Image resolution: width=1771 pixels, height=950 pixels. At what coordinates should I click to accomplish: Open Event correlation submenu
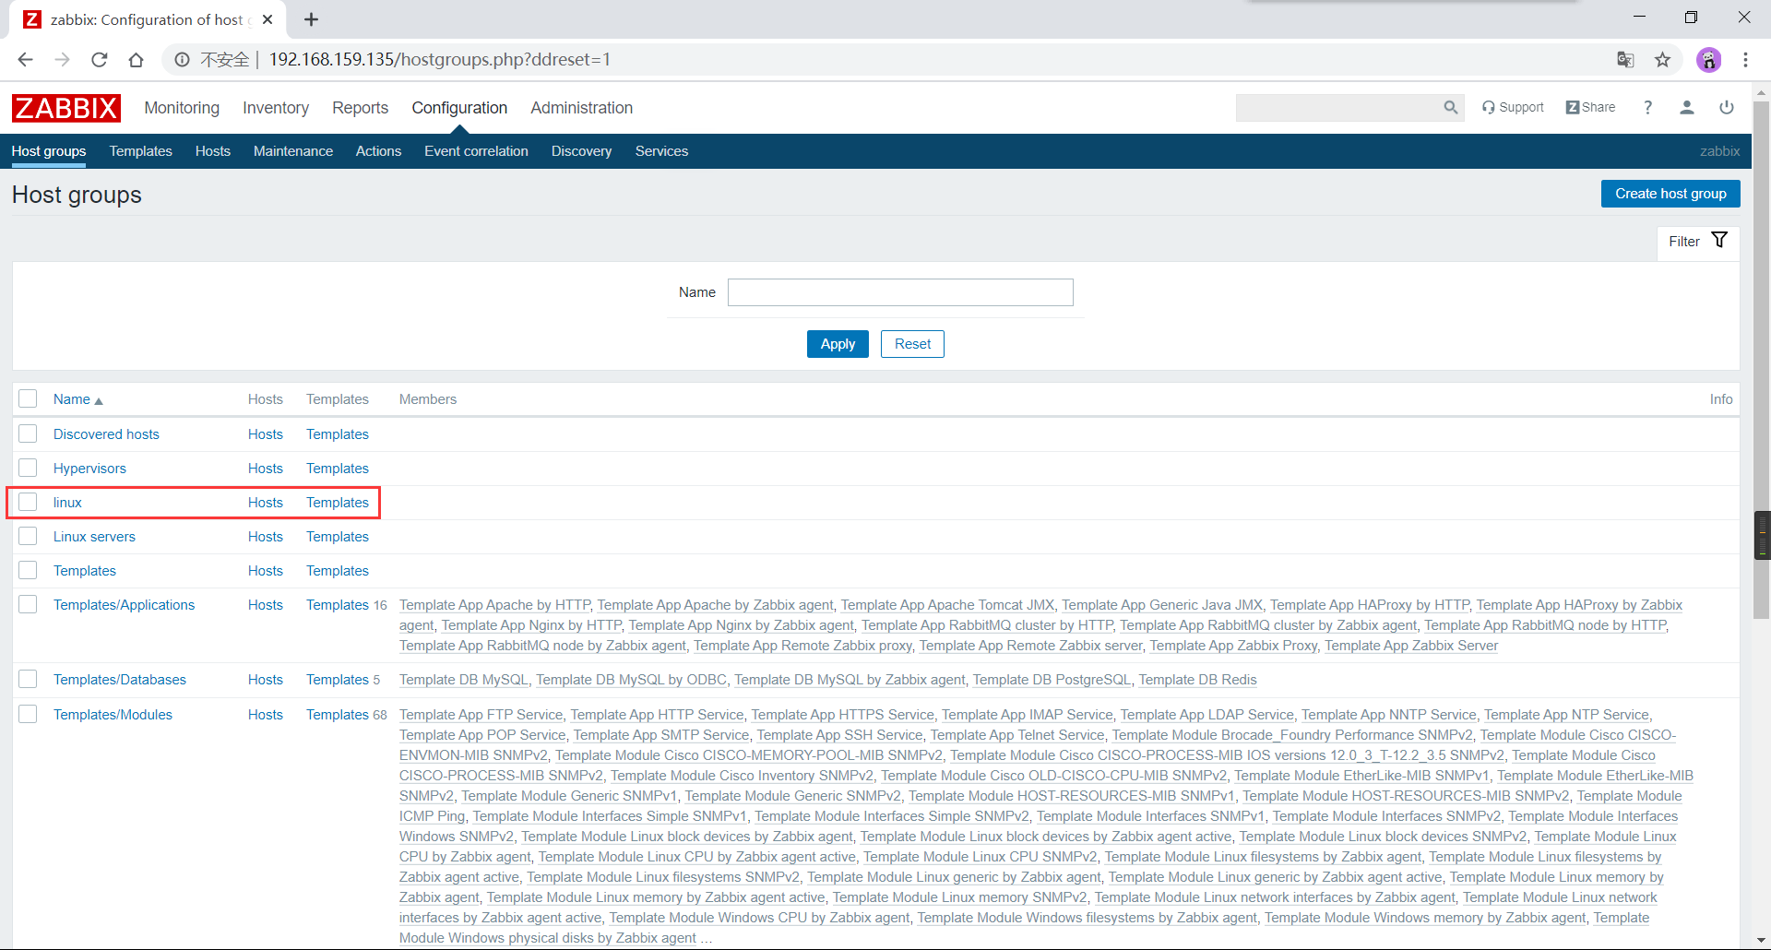476,151
